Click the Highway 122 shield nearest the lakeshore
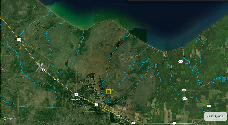Image resolution: width=228 pixels, height=125 pixels. (180, 61)
